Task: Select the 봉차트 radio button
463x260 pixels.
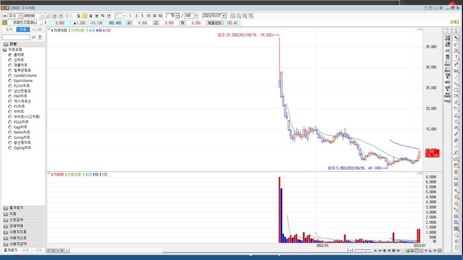Action: (10, 55)
